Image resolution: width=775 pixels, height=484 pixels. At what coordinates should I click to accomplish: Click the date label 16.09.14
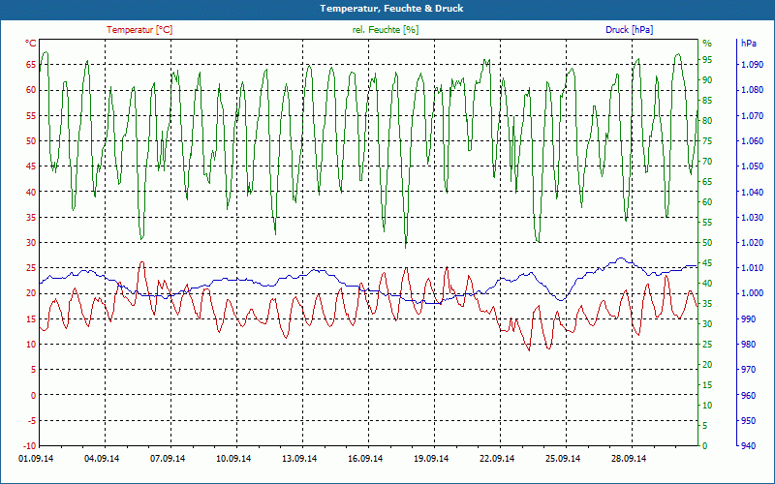(x=365, y=459)
